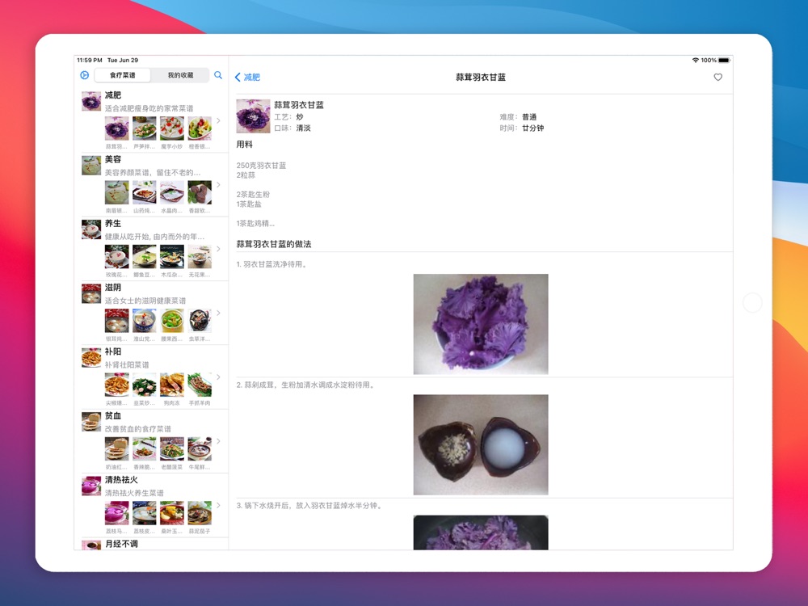
Task: Tap the 蒜茸羽衣甘蓝的做法 section heading
Action: pos(274,244)
